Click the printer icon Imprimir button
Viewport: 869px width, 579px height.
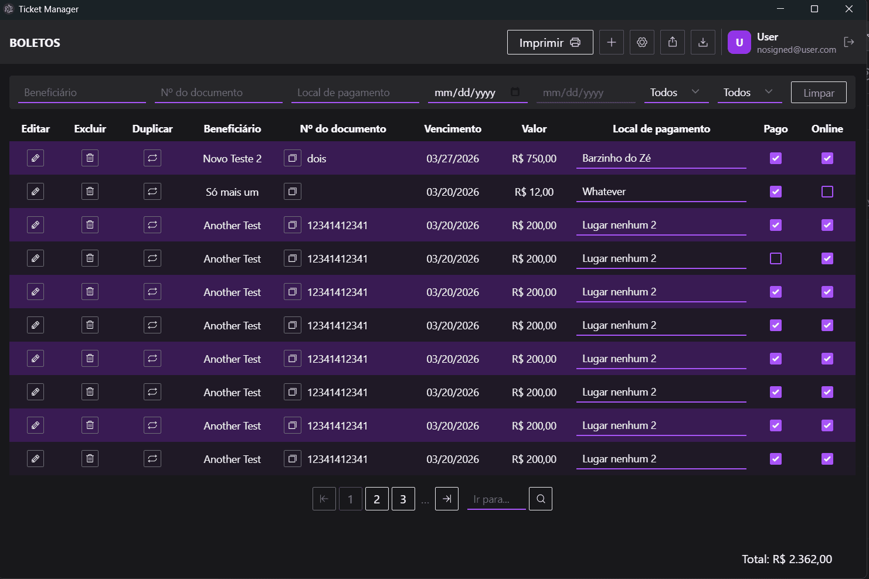coord(550,42)
